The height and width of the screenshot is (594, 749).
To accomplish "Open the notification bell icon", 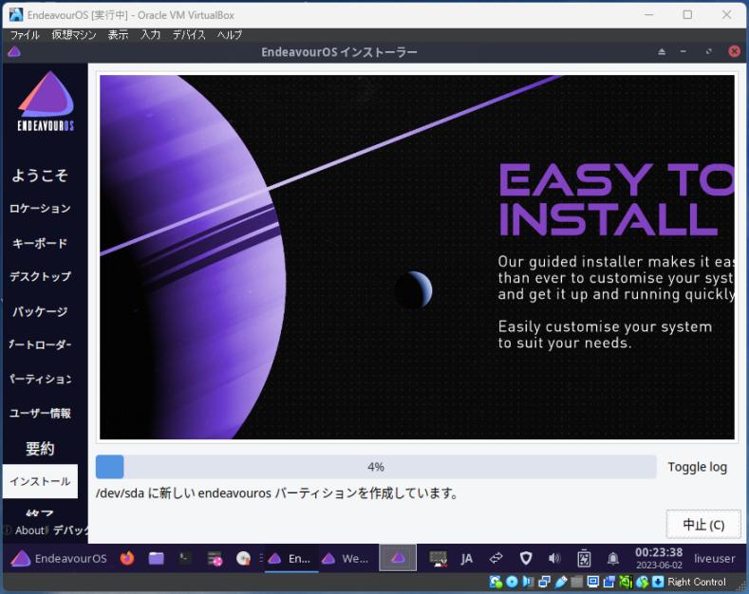I will (x=613, y=558).
